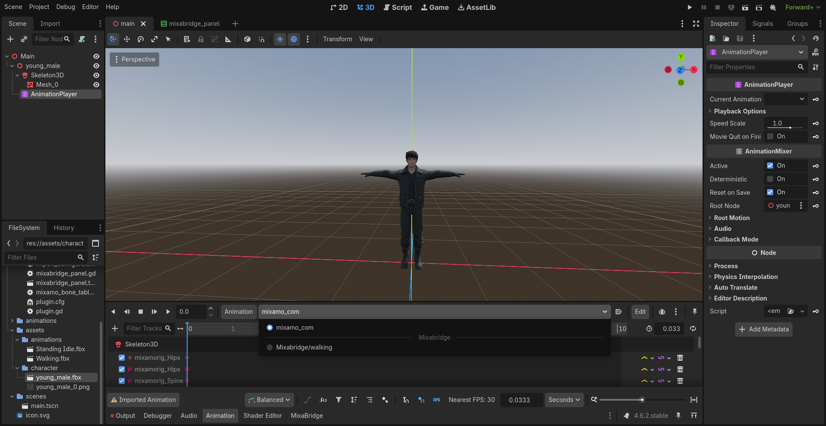Click the pin AnimationPlayer icon at bottom right
826x426 pixels.
[x=694, y=312]
